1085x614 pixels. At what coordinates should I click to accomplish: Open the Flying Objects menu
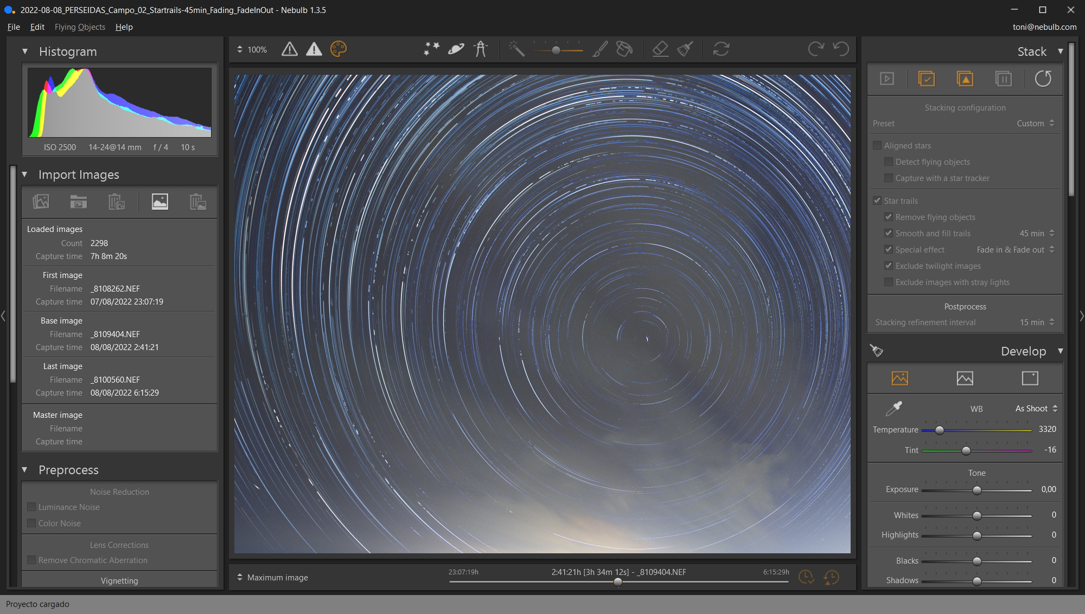pyautogui.click(x=80, y=27)
